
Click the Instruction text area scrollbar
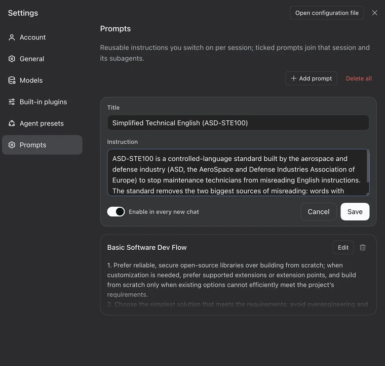click(368, 167)
